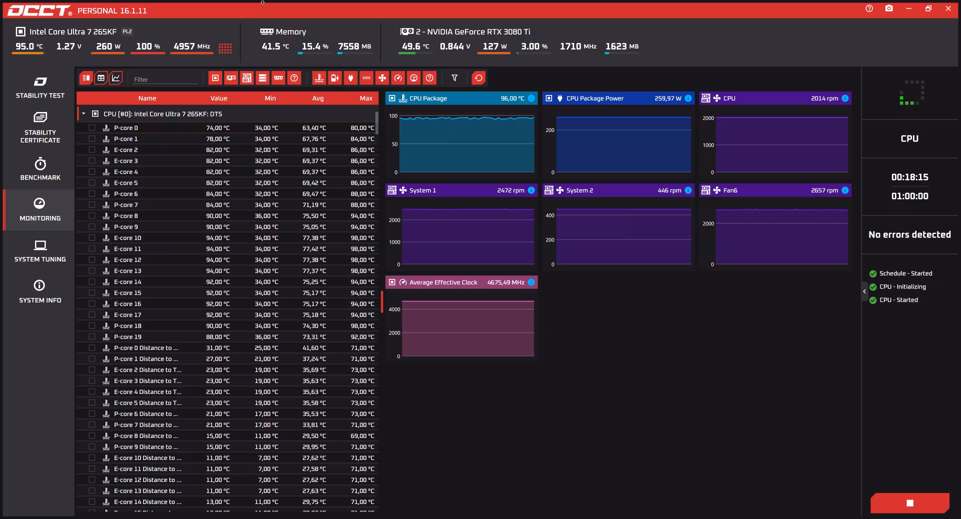Image resolution: width=961 pixels, height=519 pixels.
Task: Toggle voltage sensor type filter
Action: pos(366,78)
